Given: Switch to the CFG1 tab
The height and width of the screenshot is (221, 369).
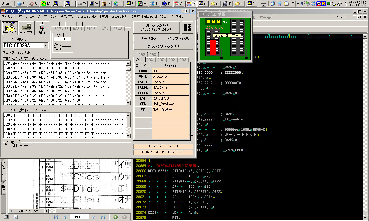Looking at the screenshot, I should pyautogui.click(x=139, y=60).
